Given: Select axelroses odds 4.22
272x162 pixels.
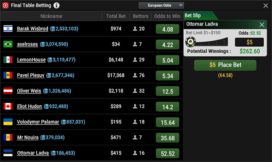Looking at the screenshot, I should [167, 45].
